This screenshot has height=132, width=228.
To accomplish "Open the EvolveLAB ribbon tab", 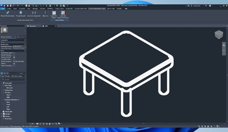I will (69, 9).
